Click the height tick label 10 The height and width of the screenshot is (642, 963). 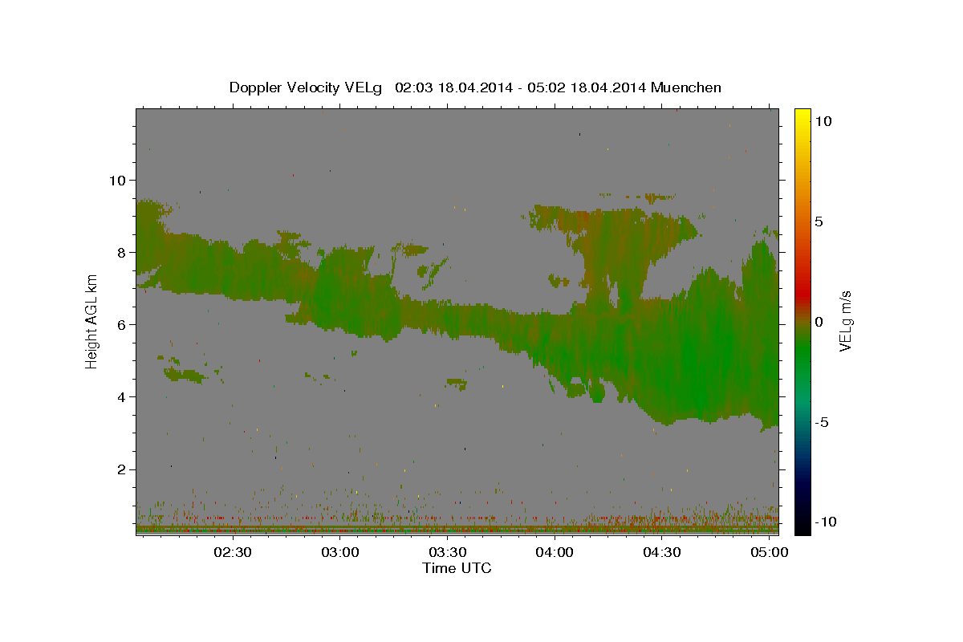[x=117, y=180]
